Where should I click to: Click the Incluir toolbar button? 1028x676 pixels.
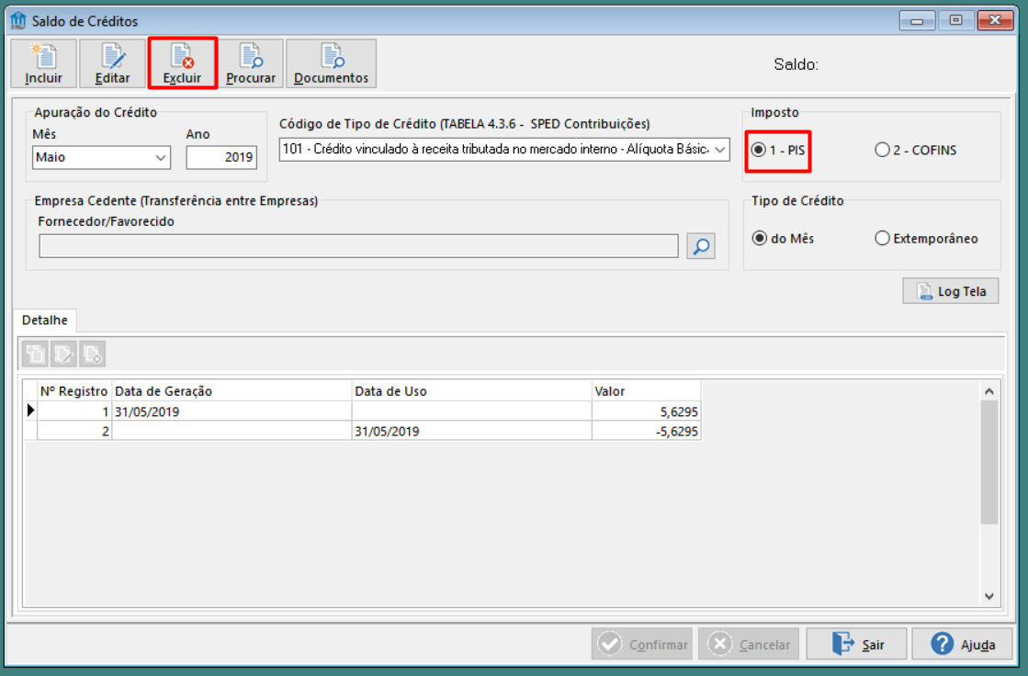[44, 63]
